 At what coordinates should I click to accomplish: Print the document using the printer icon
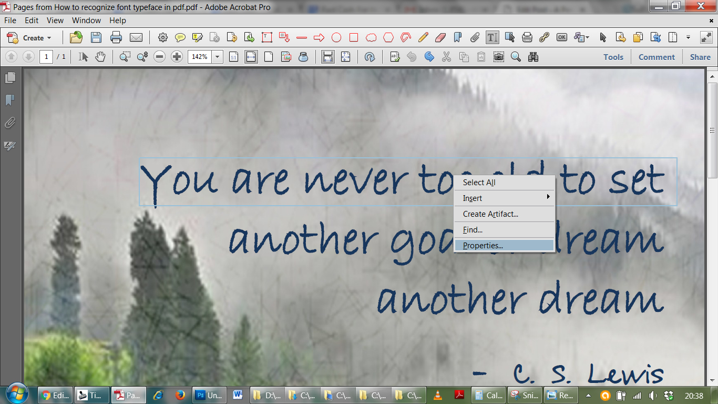(x=116, y=37)
